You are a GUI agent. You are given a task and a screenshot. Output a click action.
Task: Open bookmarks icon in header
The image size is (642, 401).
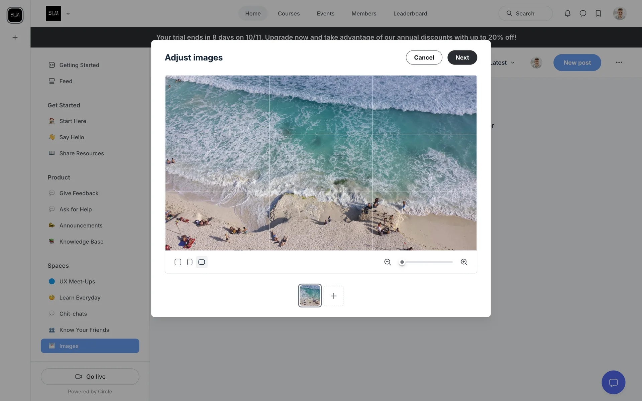coord(598,13)
